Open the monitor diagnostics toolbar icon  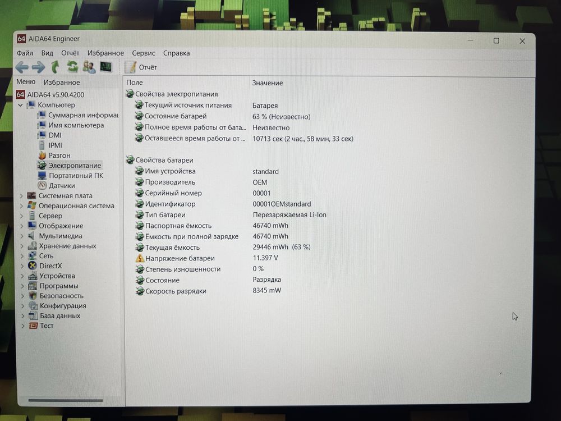click(106, 67)
